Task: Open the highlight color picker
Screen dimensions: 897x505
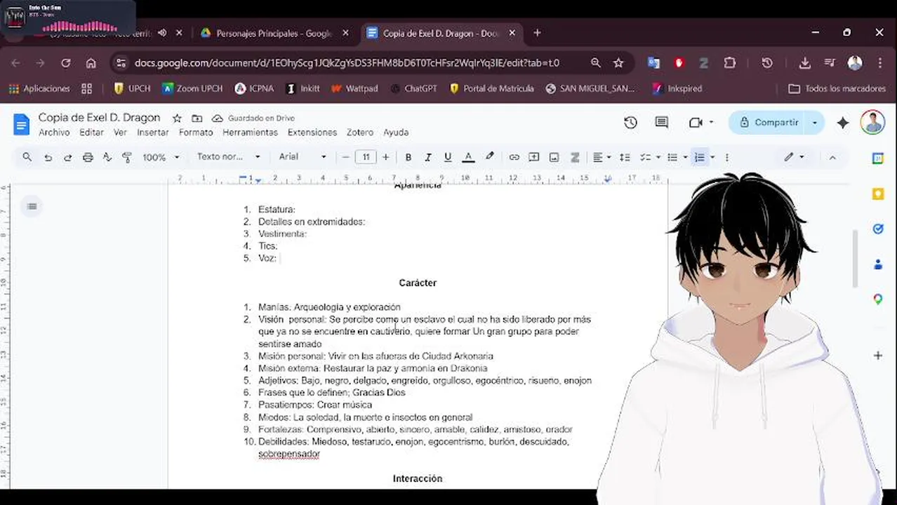Action: [x=490, y=157]
